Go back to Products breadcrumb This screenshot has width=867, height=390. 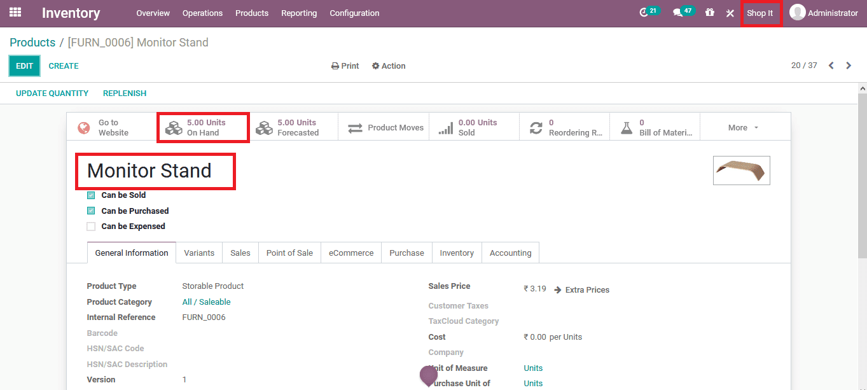(32, 43)
